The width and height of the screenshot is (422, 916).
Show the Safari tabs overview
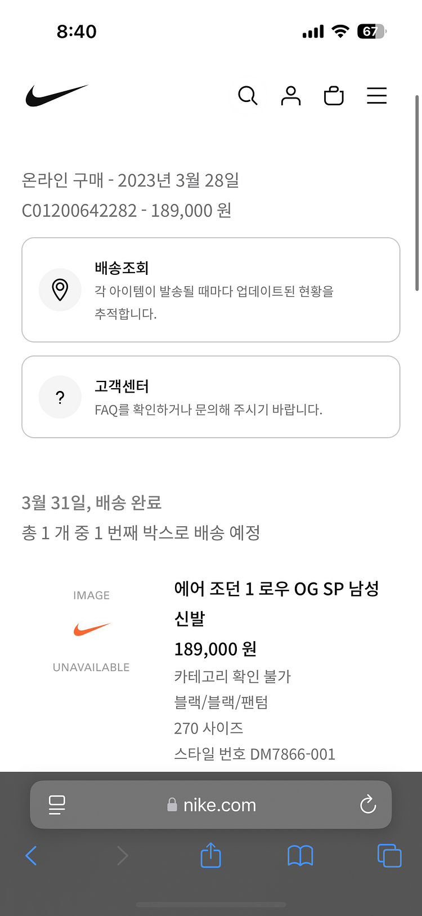click(389, 856)
